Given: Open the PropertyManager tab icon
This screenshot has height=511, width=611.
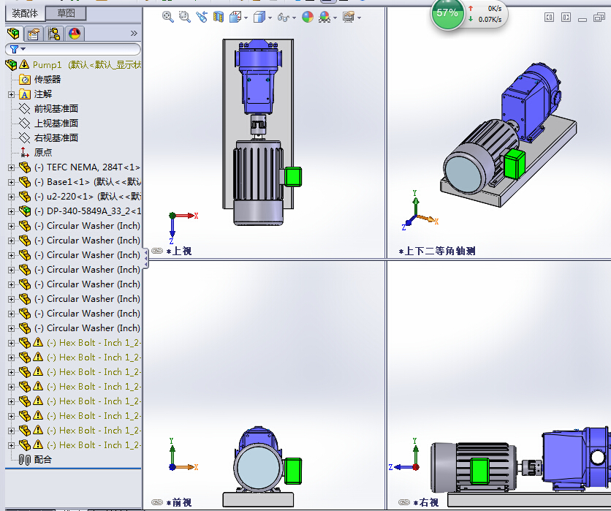Looking at the screenshot, I should coord(34,34).
